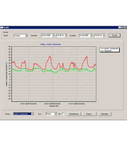Decrease the Endzeit date with down arrow
This screenshot has height=146, width=127.
(x=91, y=36)
